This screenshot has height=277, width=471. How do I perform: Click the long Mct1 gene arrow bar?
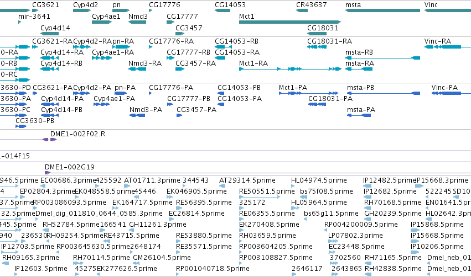[290, 22]
